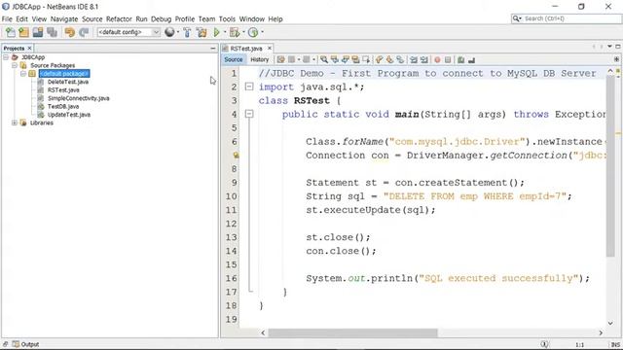Click Find Previous Occurrence editor icon

point(335,59)
